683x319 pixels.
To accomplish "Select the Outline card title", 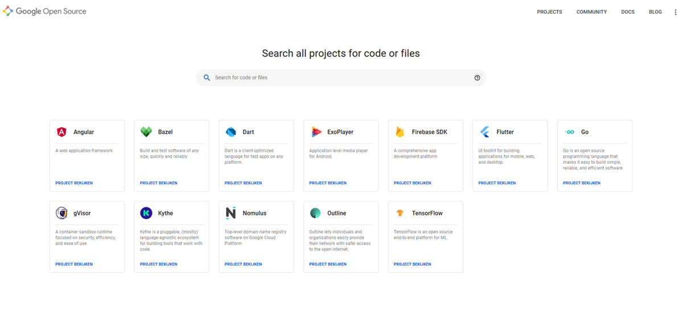I will coord(337,213).
